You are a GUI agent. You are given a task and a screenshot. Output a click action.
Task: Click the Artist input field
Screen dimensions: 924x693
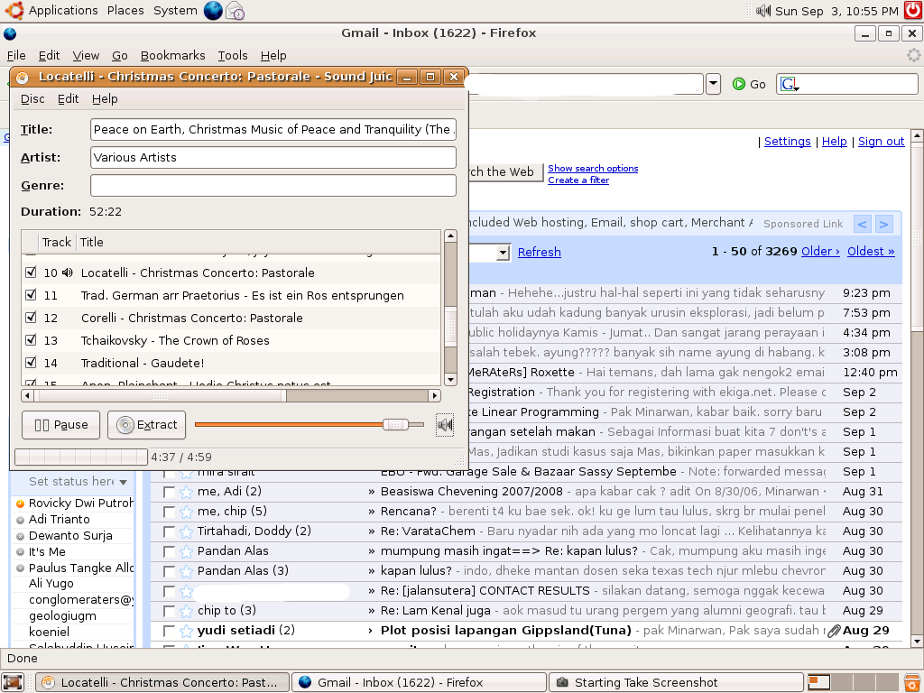[x=273, y=157]
